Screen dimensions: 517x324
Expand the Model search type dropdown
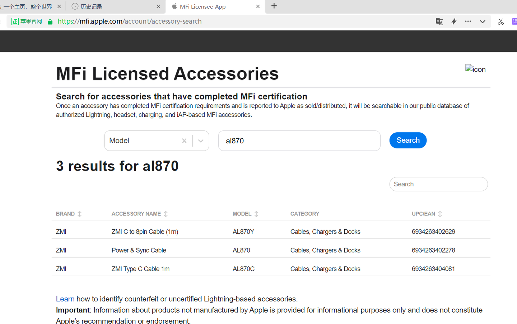[201, 141]
